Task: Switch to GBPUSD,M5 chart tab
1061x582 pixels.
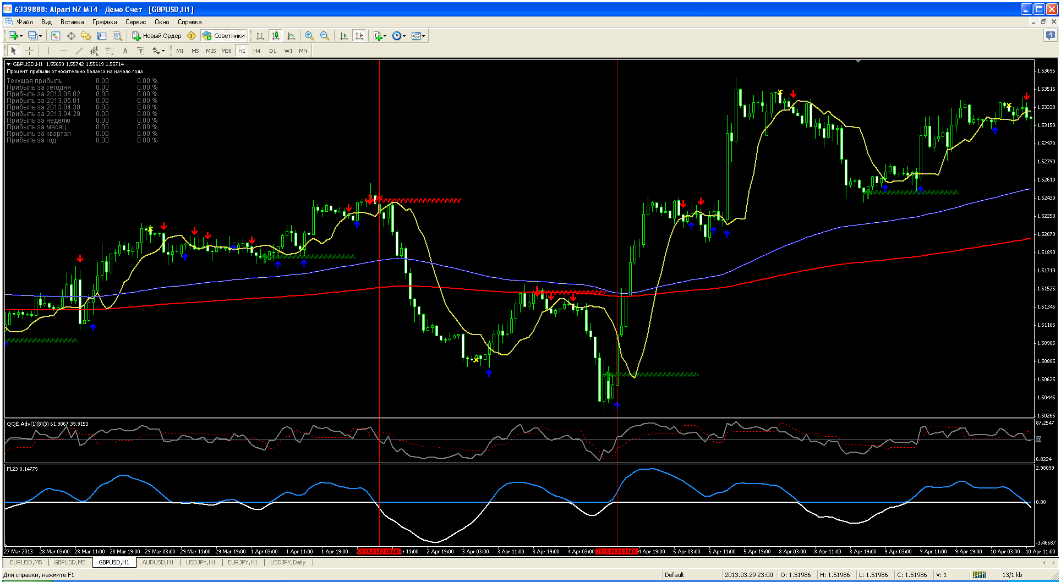Action: pos(70,562)
